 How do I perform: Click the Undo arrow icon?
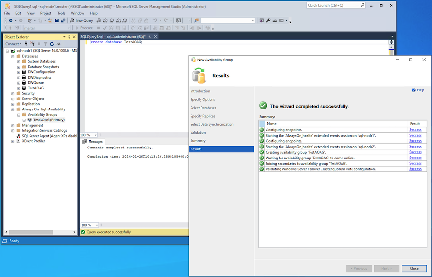(155, 20)
